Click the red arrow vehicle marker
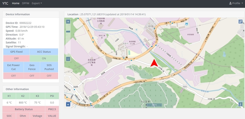 pos(154,63)
